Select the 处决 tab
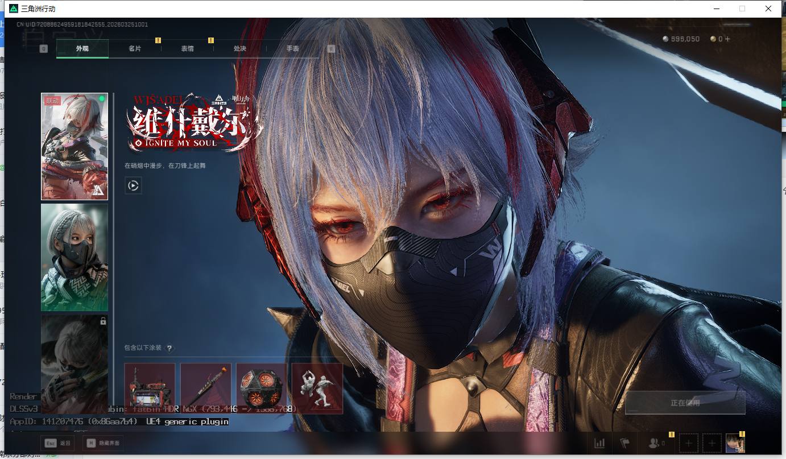This screenshot has width=786, height=459. coord(240,49)
